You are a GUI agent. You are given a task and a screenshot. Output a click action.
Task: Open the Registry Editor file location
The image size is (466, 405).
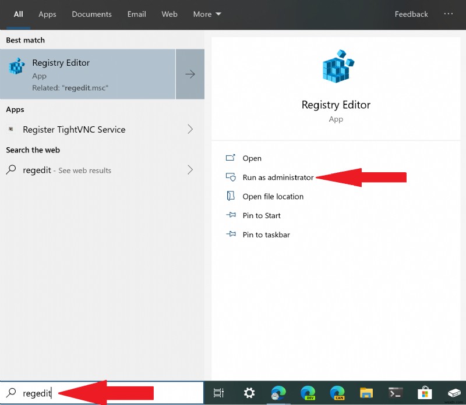point(273,197)
